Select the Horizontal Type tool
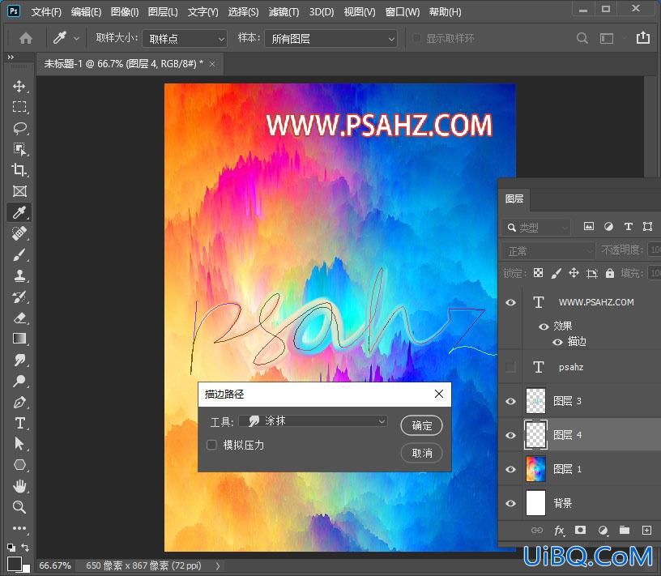The width and height of the screenshot is (661, 576). tap(19, 423)
